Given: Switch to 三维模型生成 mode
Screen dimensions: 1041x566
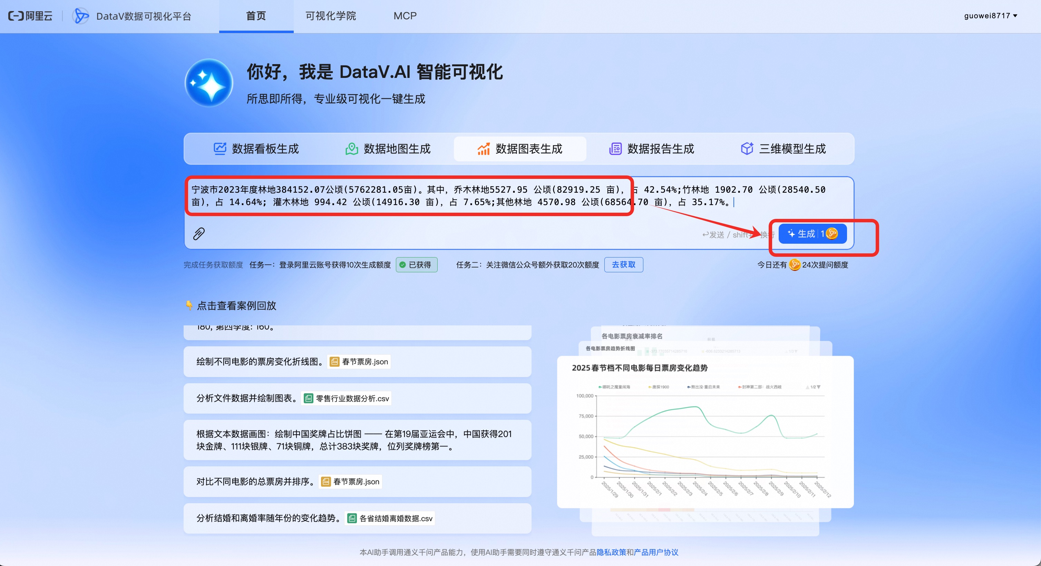Looking at the screenshot, I should point(783,149).
